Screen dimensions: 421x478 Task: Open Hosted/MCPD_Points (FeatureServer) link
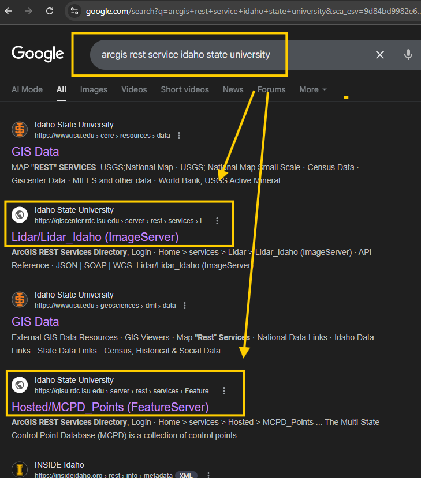tap(110, 407)
